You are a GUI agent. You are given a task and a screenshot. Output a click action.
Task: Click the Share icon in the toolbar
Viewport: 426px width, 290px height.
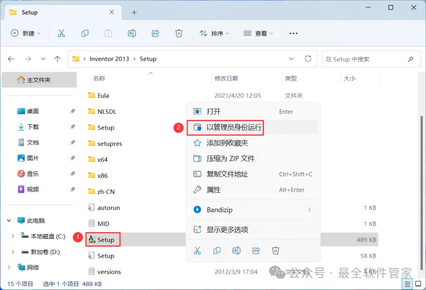(155, 33)
